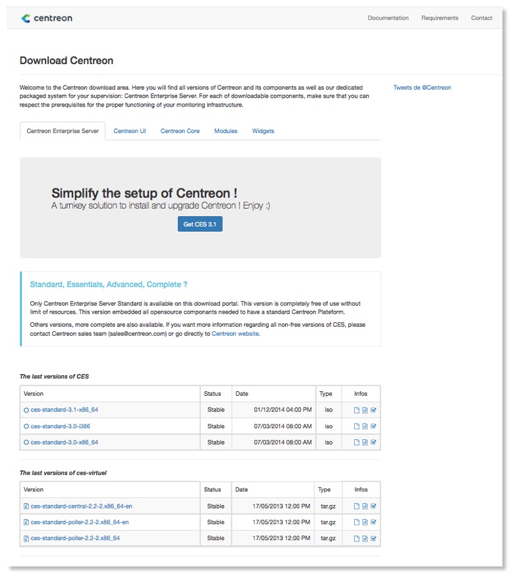Open Documentation in the top navigation
The height and width of the screenshot is (573, 509).
(x=388, y=18)
